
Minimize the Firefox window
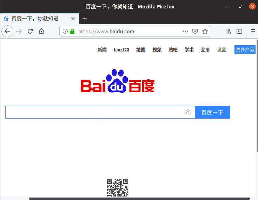229,7
